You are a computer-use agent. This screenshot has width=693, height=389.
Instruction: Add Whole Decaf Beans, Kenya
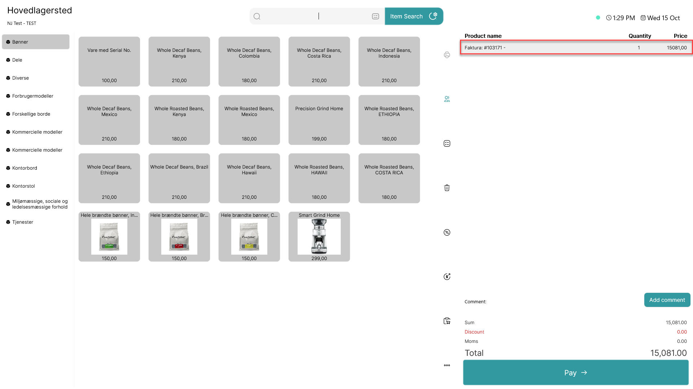point(179,62)
